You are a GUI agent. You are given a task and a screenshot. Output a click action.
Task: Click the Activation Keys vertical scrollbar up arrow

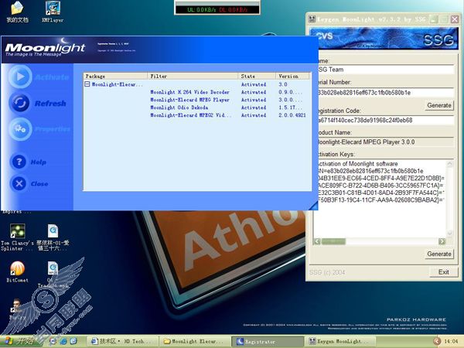point(450,163)
